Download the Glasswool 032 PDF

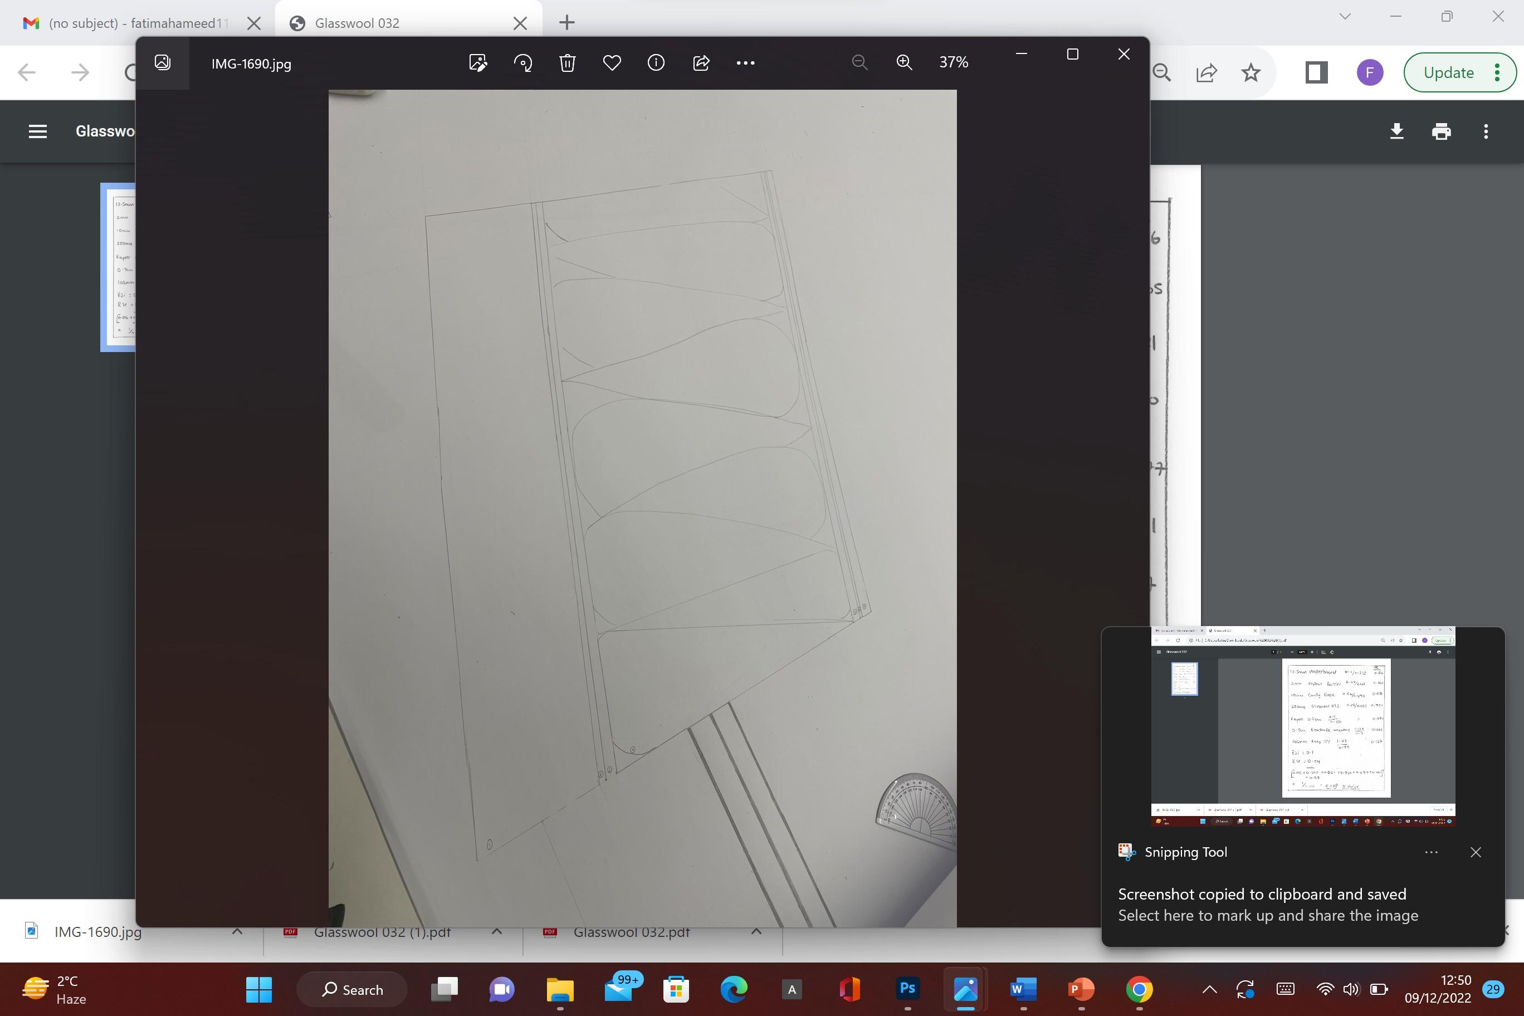point(1396,131)
